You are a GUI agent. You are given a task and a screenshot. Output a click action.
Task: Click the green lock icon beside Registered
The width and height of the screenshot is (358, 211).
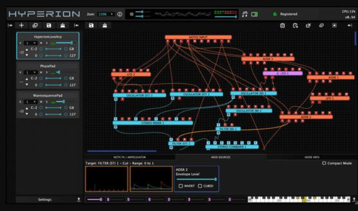pyautogui.click(x=275, y=14)
